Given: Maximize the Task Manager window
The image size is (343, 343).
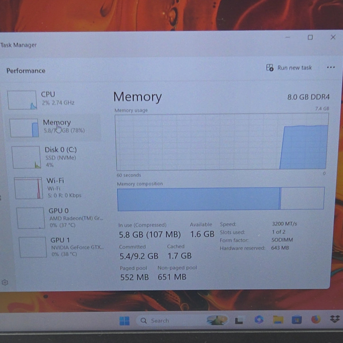Looking at the screenshot, I should click(x=310, y=37).
